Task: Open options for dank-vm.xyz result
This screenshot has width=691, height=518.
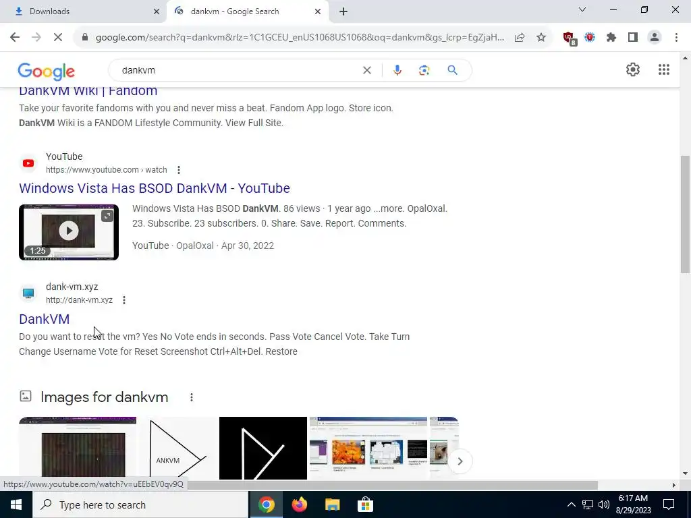Action: [124, 300]
